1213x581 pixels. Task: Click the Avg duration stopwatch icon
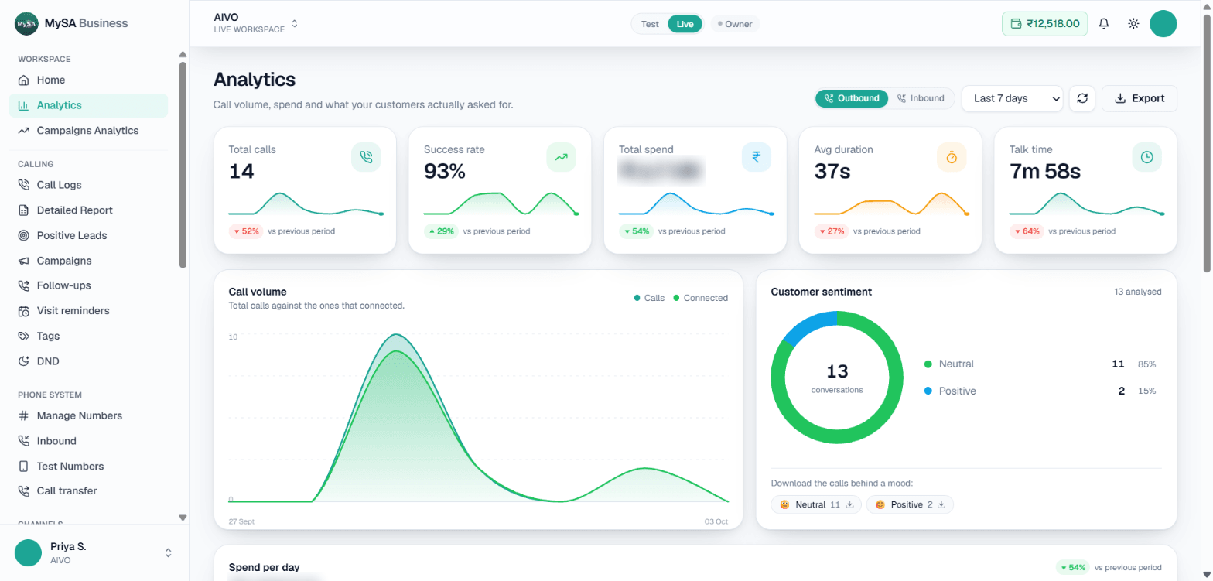pyautogui.click(x=952, y=157)
